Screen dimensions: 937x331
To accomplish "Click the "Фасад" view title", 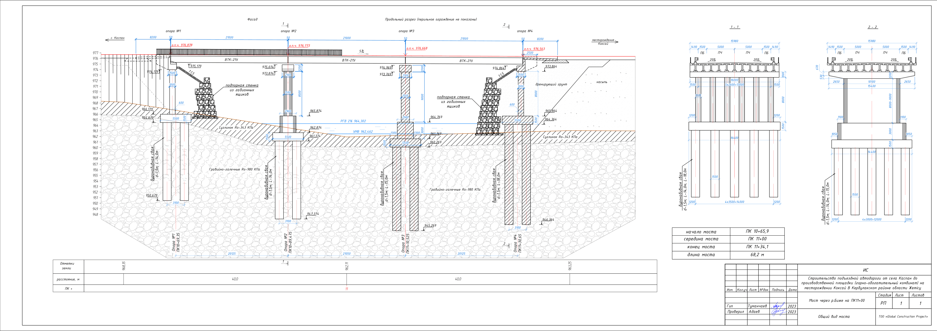I will 252,19.
